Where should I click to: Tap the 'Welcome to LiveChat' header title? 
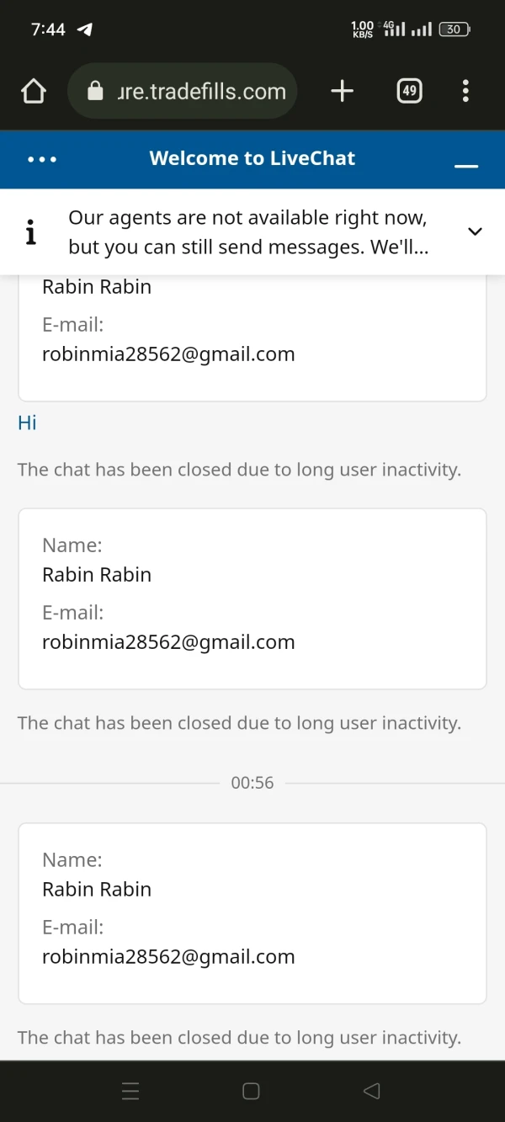pos(252,158)
